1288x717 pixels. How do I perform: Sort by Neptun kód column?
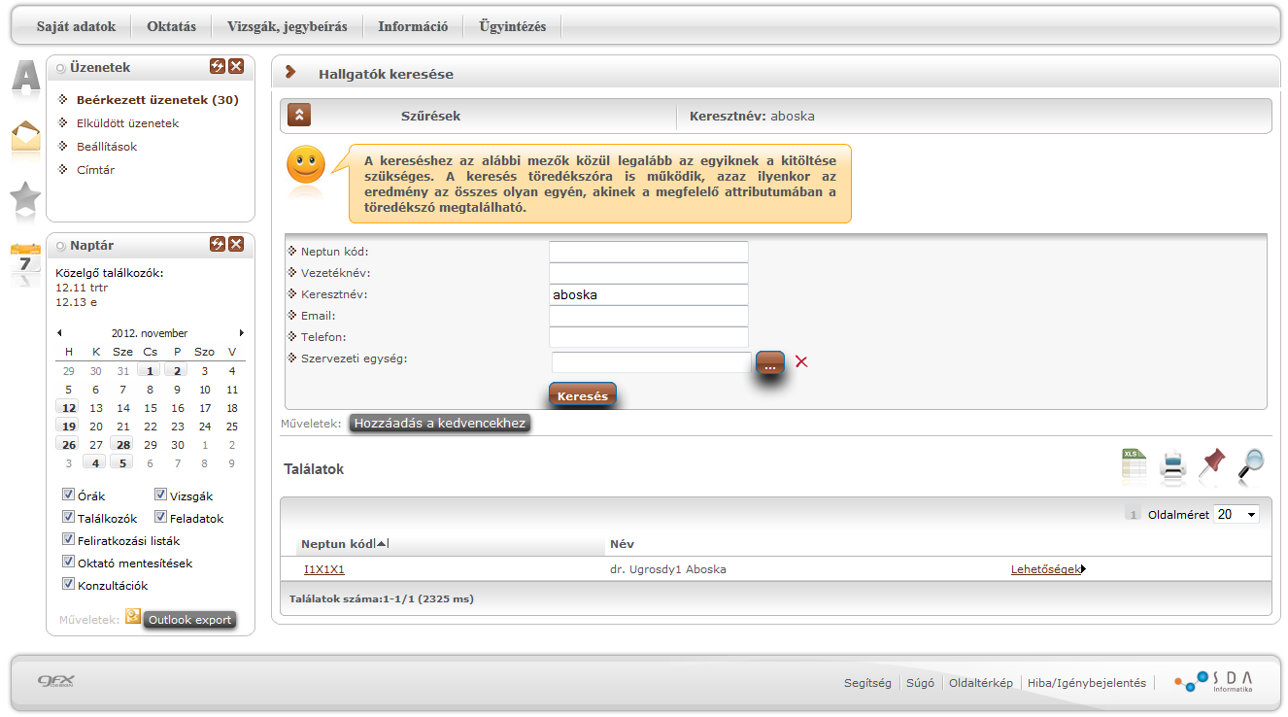tap(345, 544)
